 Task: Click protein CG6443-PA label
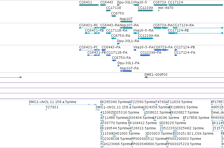pos(111,47)
